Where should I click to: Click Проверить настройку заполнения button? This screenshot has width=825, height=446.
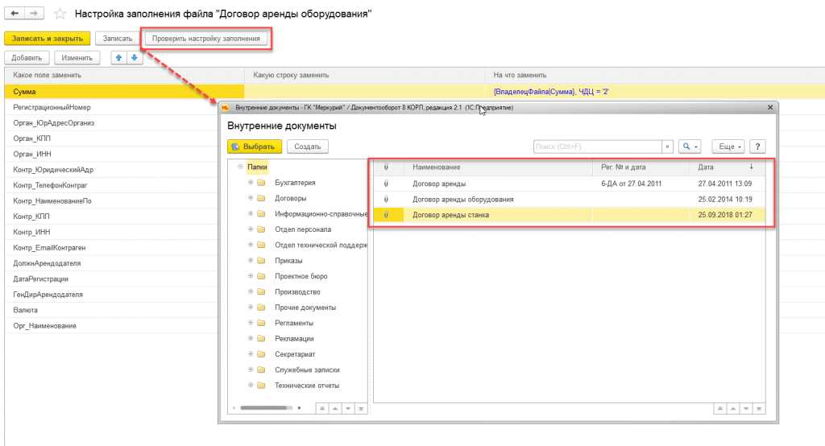[x=206, y=39]
